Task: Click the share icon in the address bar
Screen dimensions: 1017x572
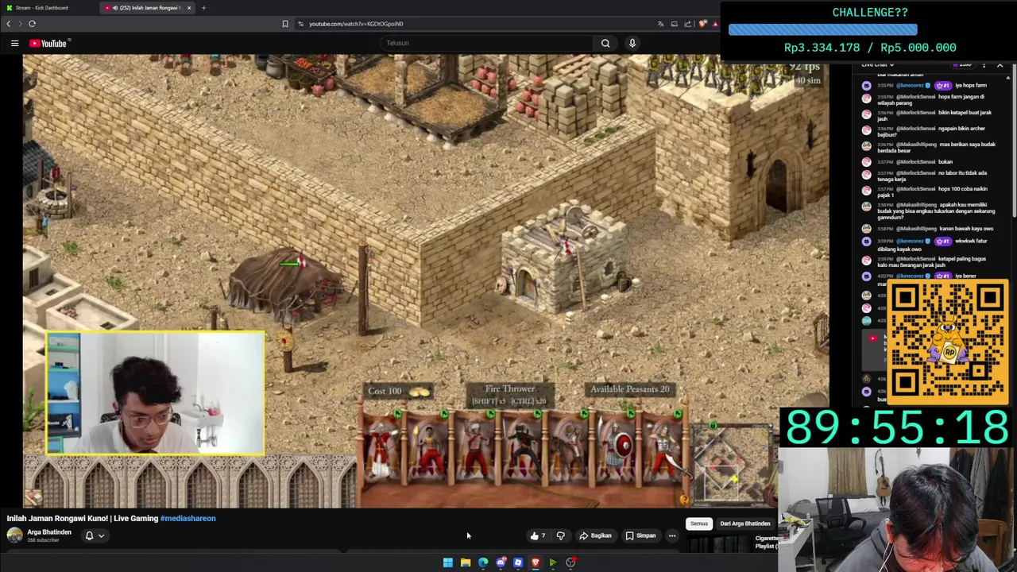Action: point(688,24)
